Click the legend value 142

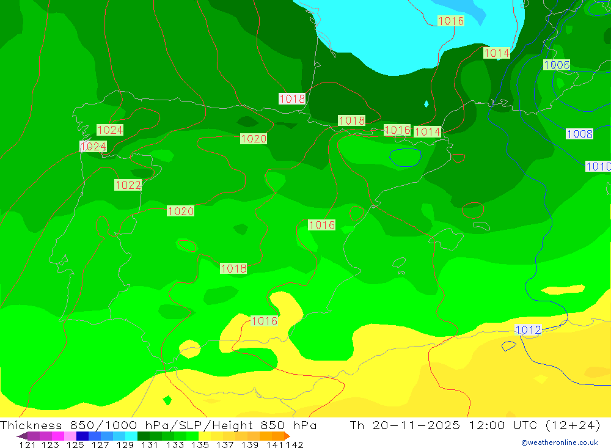(x=295, y=444)
